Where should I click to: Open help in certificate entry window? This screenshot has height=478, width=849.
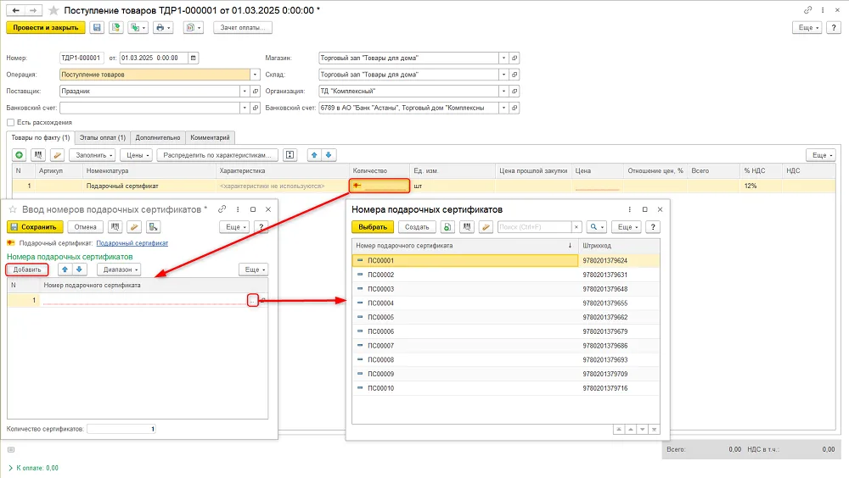(261, 227)
